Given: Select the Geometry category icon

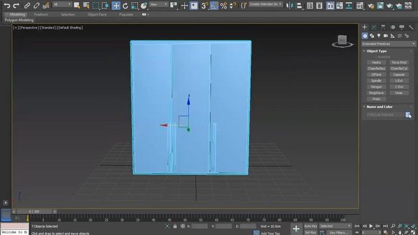Looking at the screenshot, I should [364, 36].
